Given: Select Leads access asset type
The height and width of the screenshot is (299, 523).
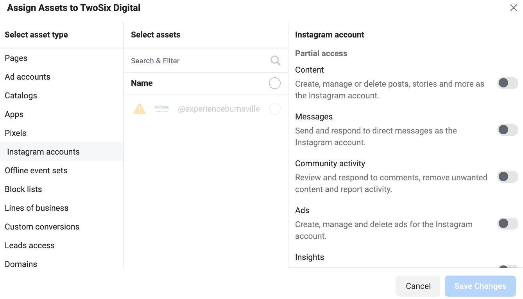Looking at the screenshot, I should coord(62,246).
